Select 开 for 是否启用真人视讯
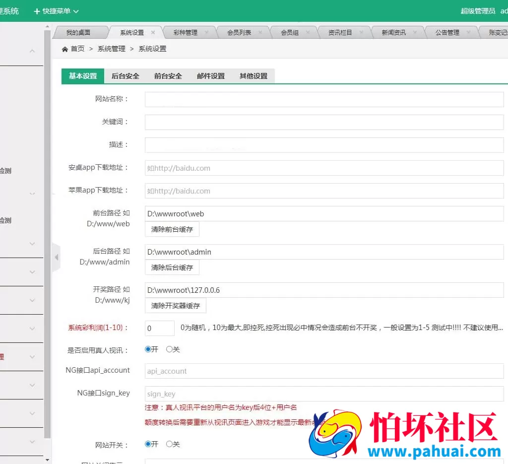Screen dimensions: 508x464 pos(147,349)
